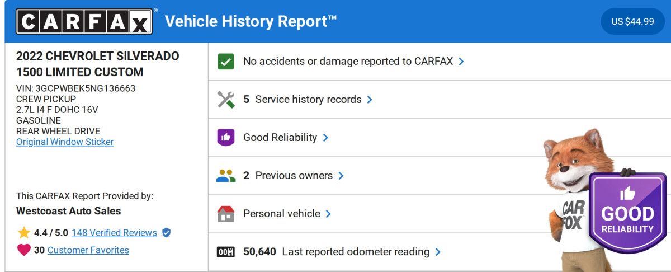The height and width of the screenshot is (272, 671).
Task: Click the purple thumbs-up reliability icon
Action: [x=225, y=138]
